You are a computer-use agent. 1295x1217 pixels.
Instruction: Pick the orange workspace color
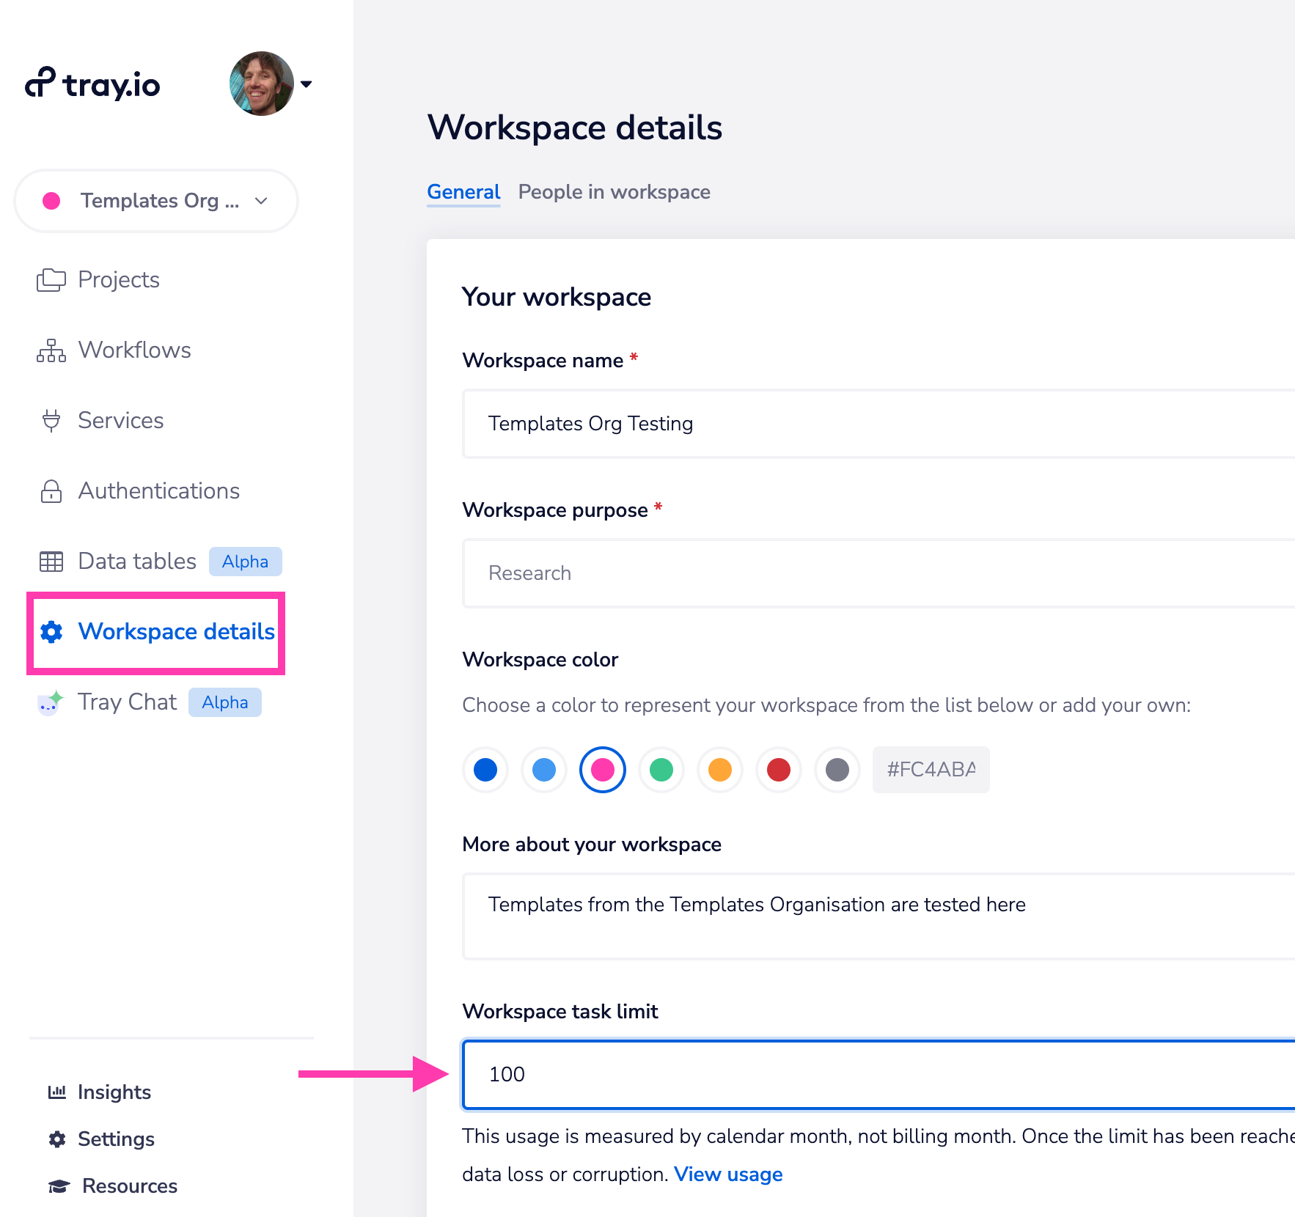(720, 770)
